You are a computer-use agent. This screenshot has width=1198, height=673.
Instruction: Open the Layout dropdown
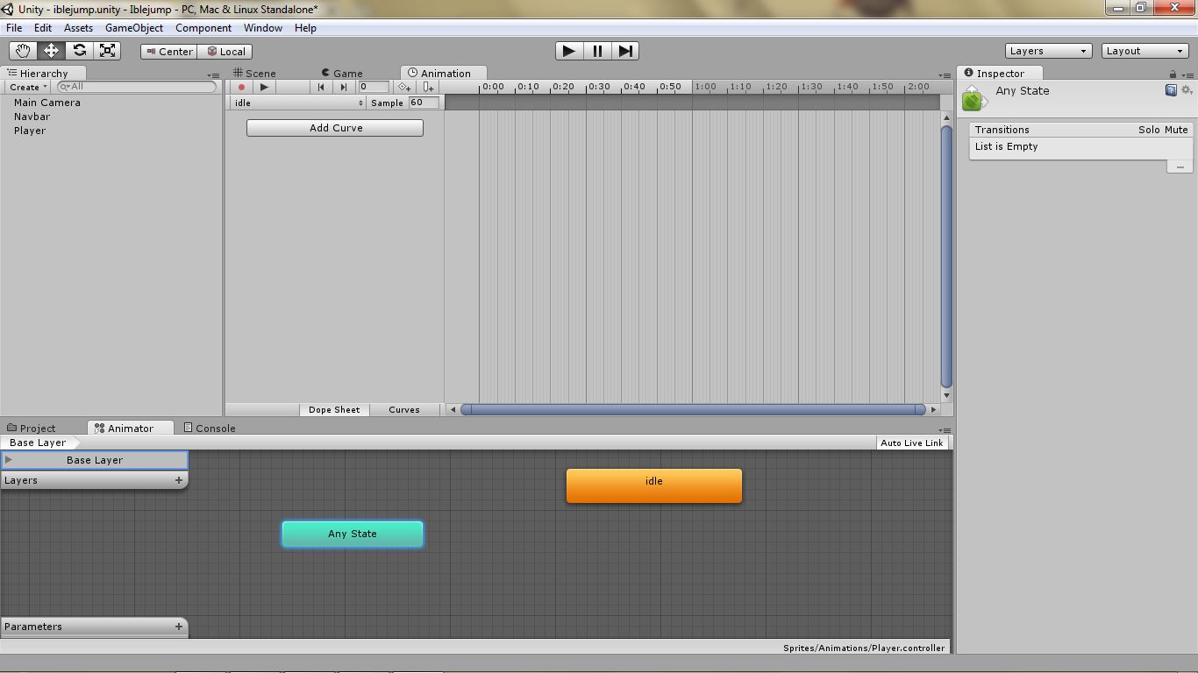click(1145, 51)
